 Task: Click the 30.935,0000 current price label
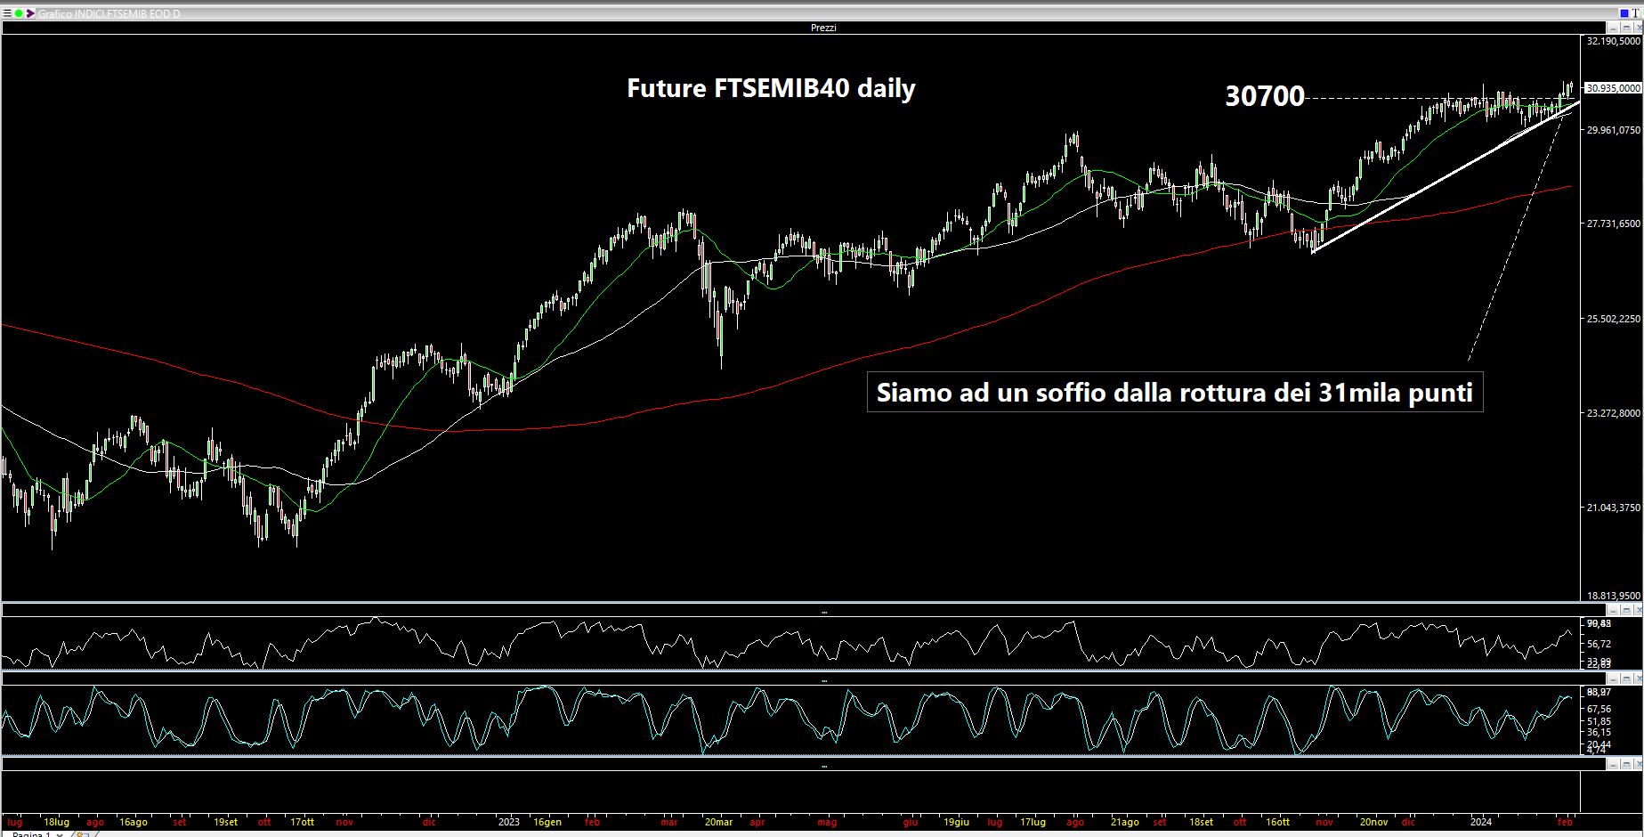(1614, 88)
